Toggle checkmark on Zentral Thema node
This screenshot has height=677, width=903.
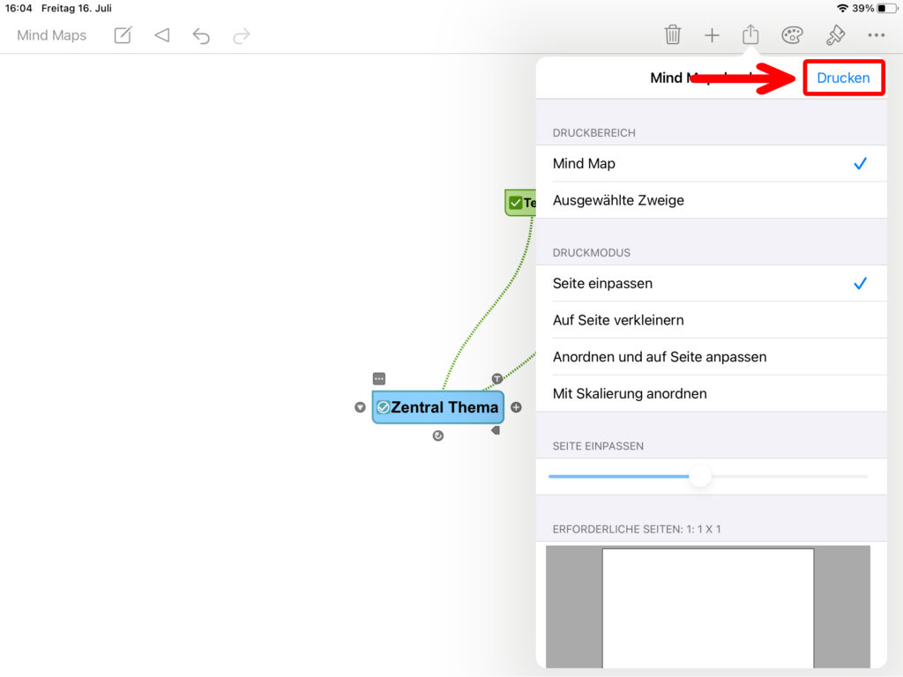tap(383, 407)
